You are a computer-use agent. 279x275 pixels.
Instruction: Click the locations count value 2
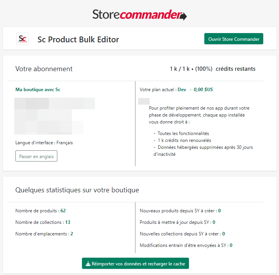[72, 234]
